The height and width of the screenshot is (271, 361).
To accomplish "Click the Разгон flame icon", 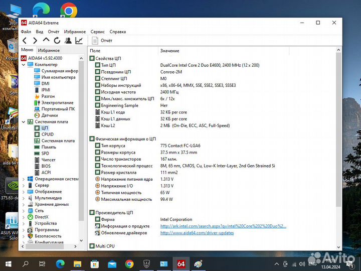I will tap(37, 96).
